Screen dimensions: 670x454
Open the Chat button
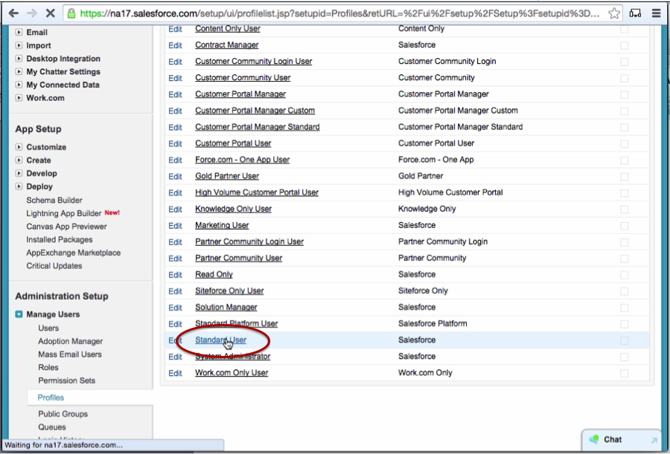[622, 440]
